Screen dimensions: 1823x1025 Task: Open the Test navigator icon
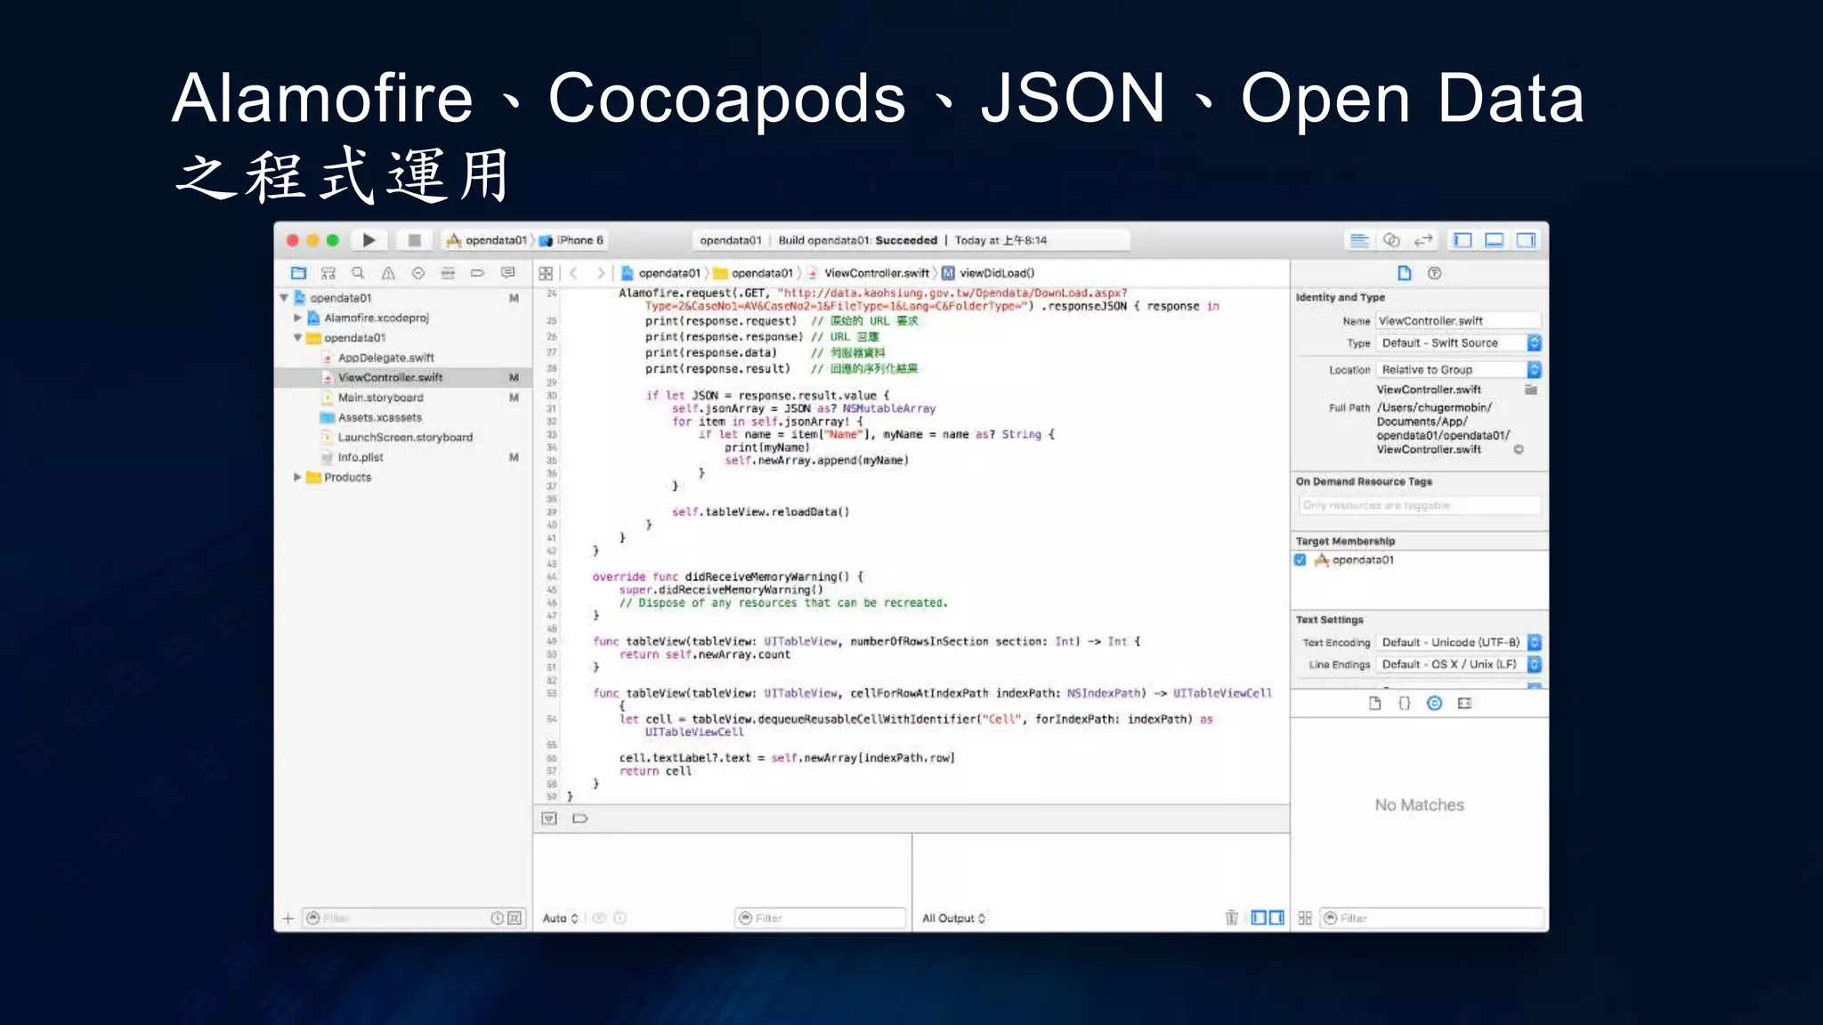click(417, 273)
